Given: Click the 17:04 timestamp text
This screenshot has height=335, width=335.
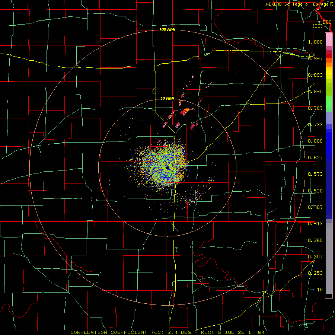Looking at the screenshot, I should tap(256, 332).
